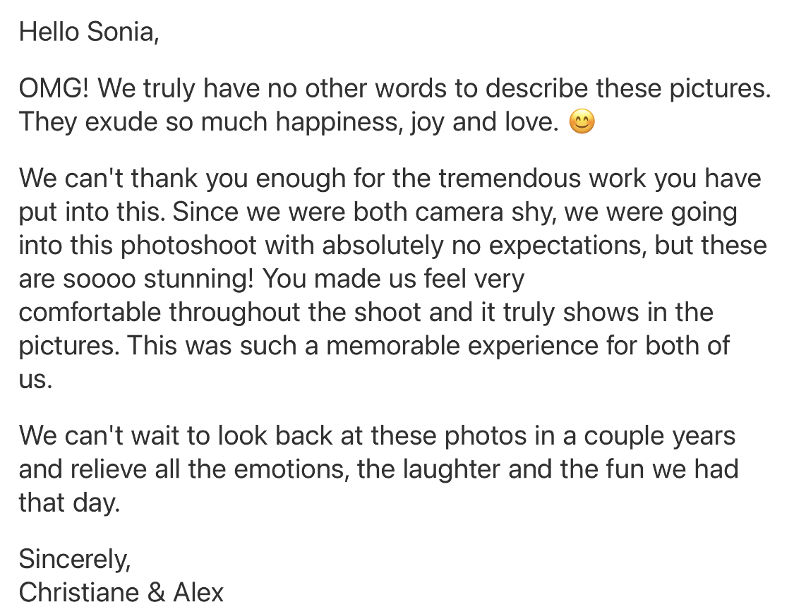
Task: Click the smiling face emoji
Action: (x=582, y=121)
